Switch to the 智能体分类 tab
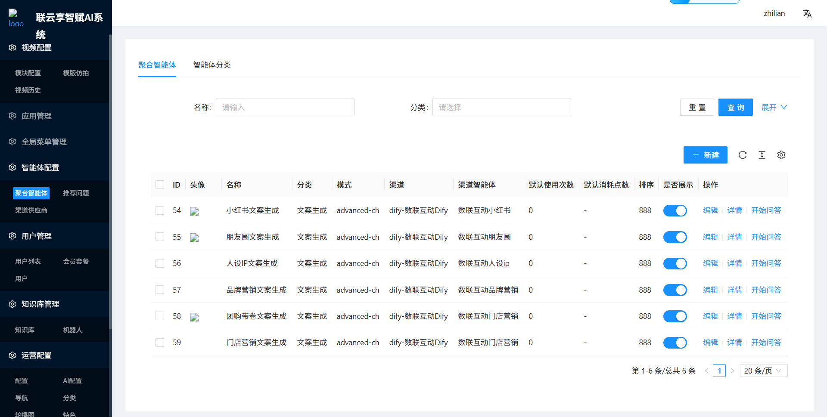 click(x=212, y=65)
